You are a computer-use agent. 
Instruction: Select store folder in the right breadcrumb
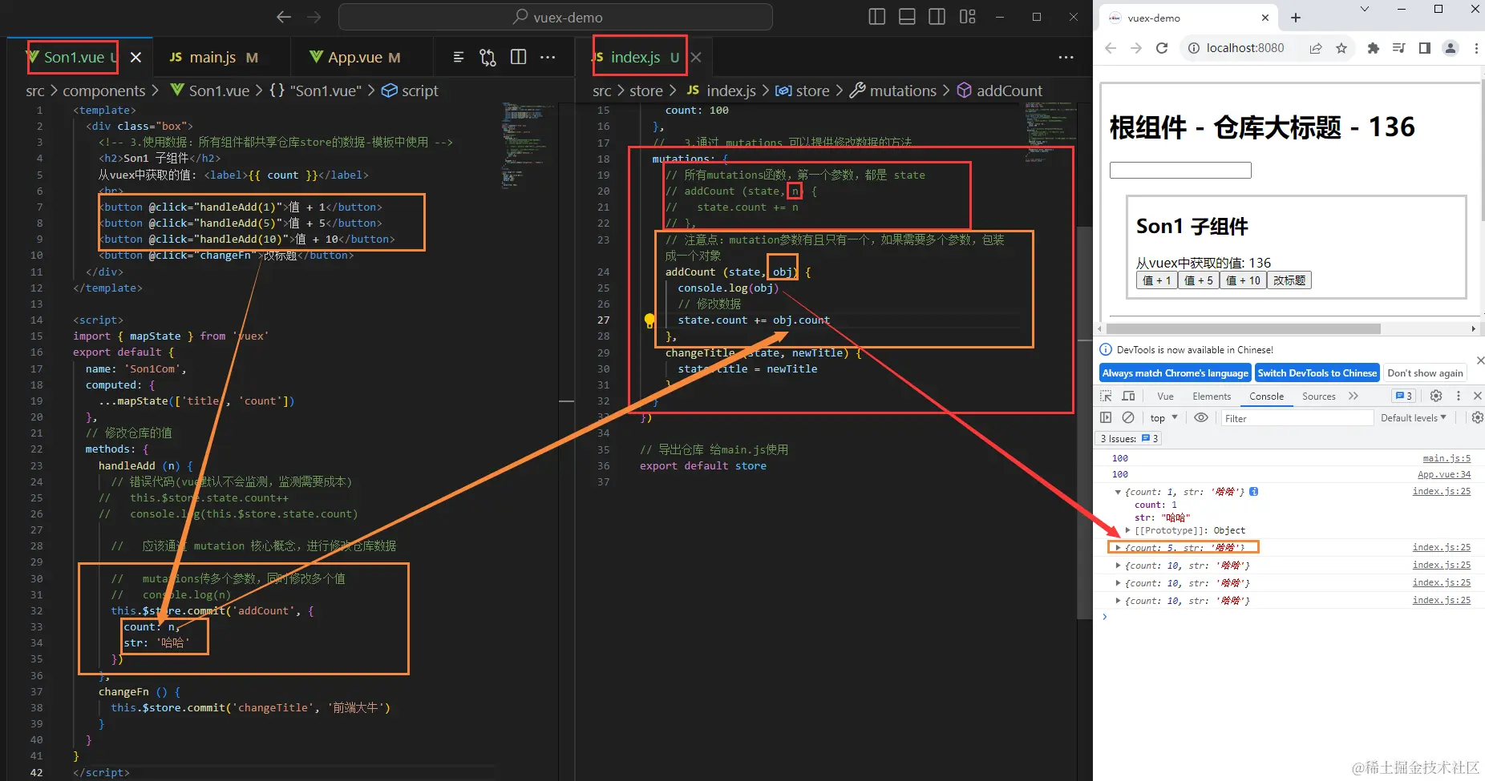click(645, 91)
